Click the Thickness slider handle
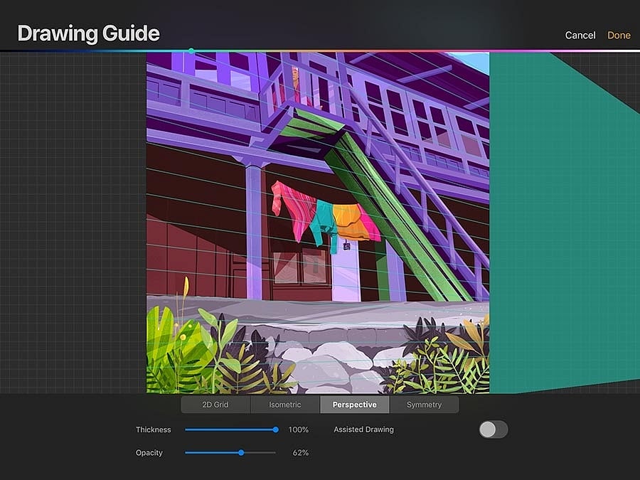The width and height of the screenshot is (640, 480). coord(275,430)
